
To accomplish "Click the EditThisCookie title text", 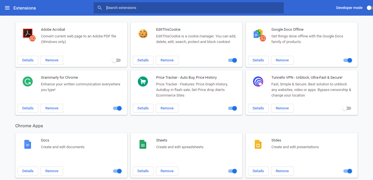I will click(x=168, y=30).
